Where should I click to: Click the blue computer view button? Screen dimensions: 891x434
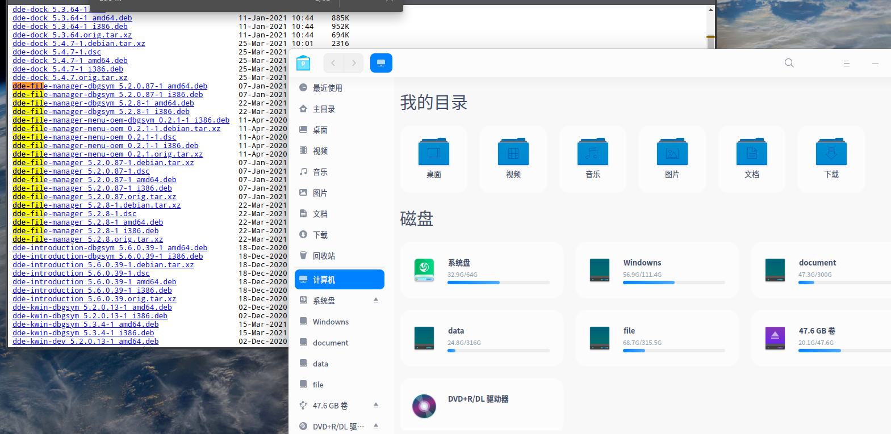coord(381,63)
